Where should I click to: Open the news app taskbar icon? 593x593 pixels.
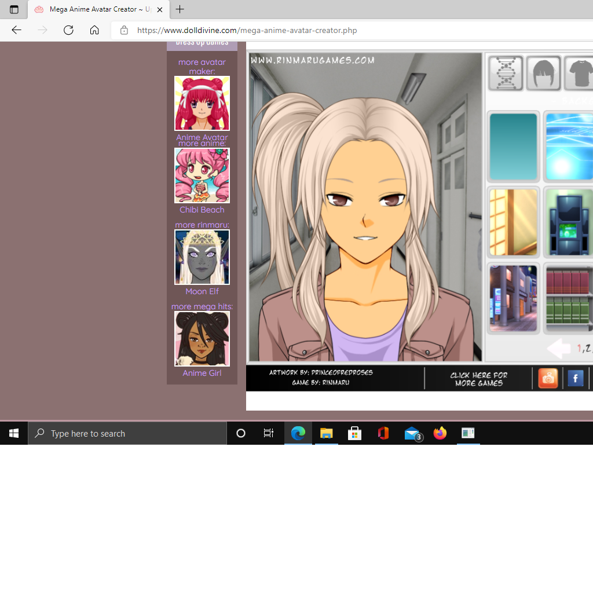point(468,433)
